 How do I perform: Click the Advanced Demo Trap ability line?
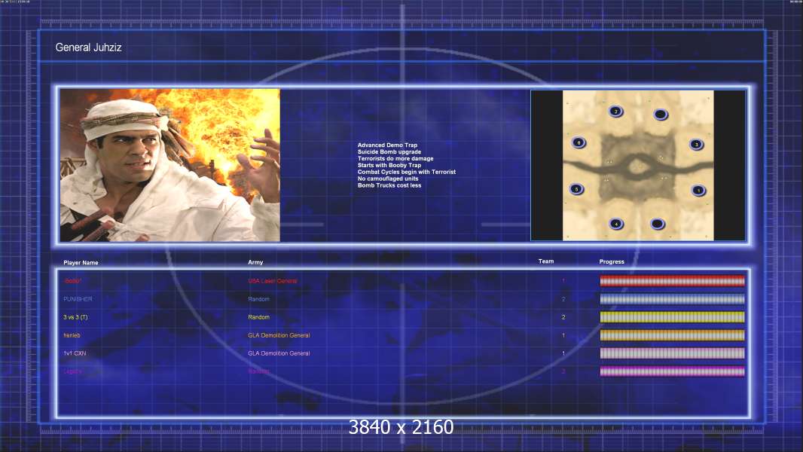click(x=387, y=145)
